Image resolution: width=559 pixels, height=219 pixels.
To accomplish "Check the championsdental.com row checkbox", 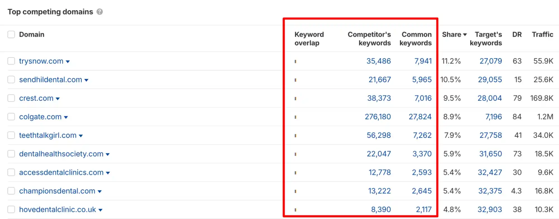I will tap(11, 191).
